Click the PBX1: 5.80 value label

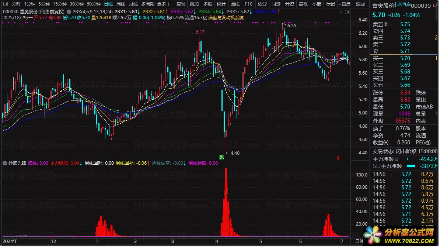(x=126, y=12)
